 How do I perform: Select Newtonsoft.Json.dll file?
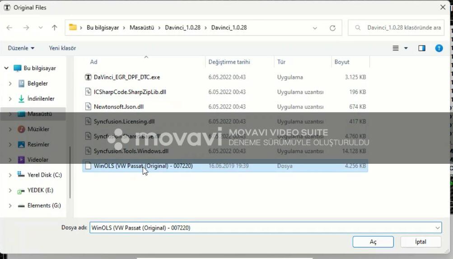coord(118,107)
